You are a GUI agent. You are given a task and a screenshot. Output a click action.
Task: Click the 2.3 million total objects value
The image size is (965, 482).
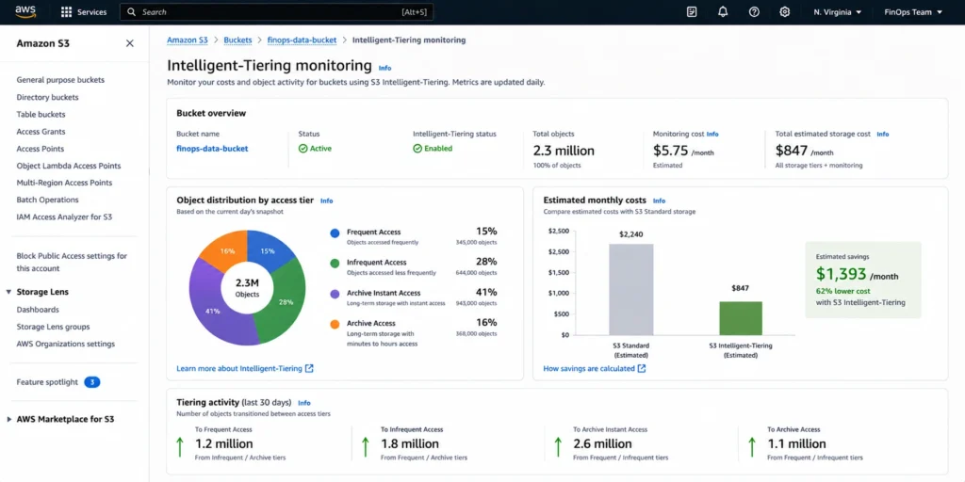(x=564, y=151)
